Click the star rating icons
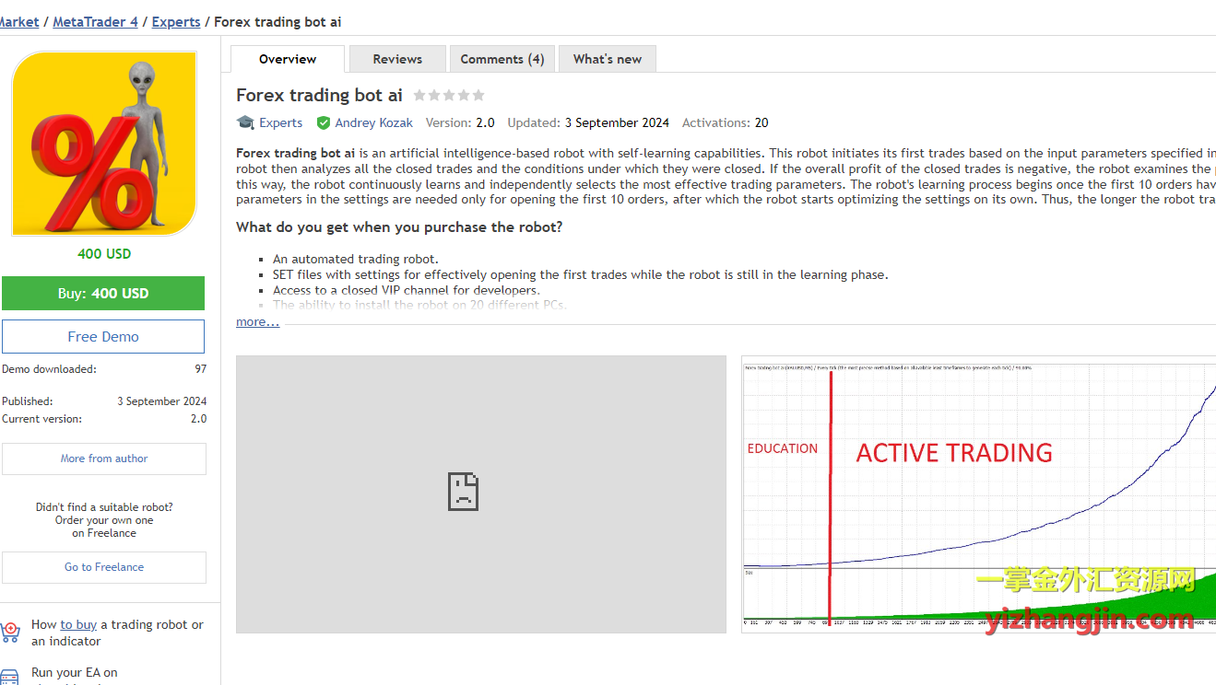Image resolution: width=1216 pixels, height=685 pixels. 449,95
